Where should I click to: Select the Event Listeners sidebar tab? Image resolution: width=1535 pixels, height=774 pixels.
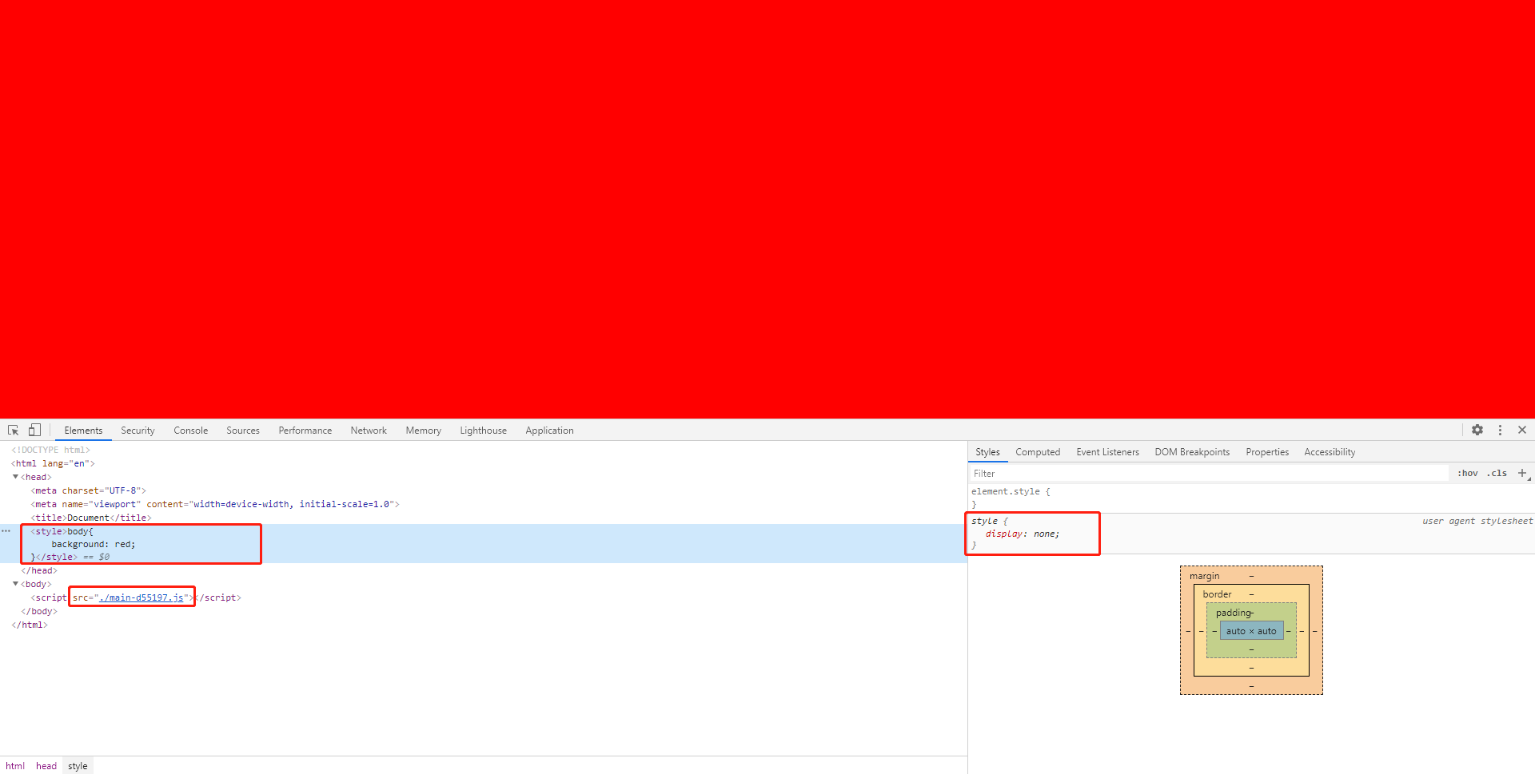tap(1107, 452)
